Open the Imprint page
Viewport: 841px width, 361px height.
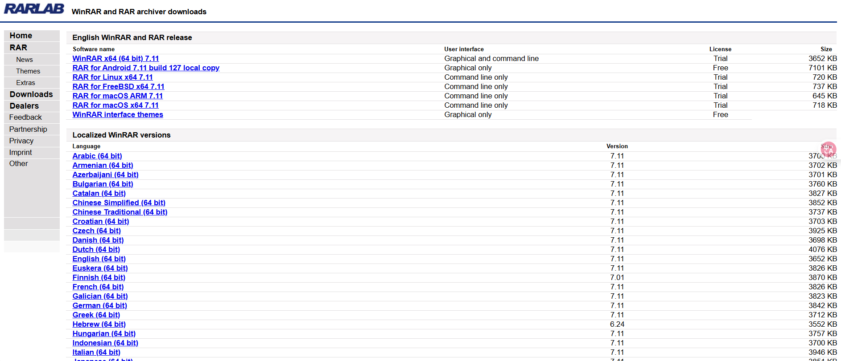(x=21, y=152)
